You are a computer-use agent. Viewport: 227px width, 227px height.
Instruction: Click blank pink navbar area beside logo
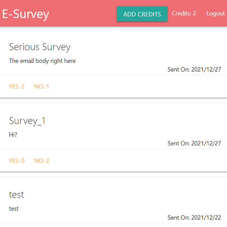[x=83, y=14]
